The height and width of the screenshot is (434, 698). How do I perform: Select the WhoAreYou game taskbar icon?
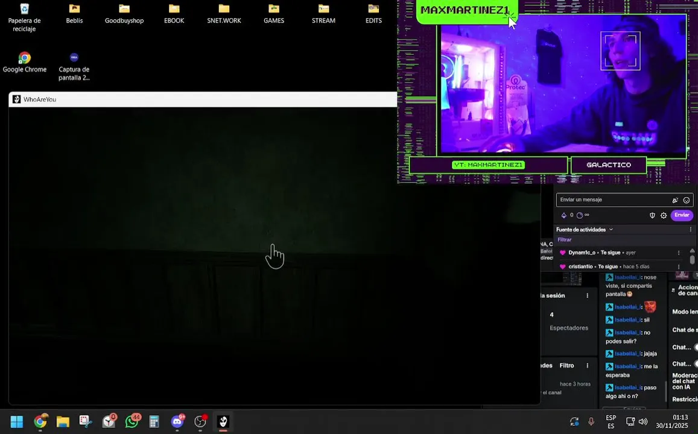[223, 421]
